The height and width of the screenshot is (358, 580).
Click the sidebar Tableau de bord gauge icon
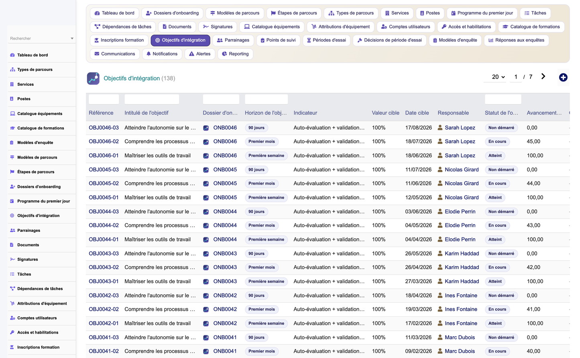(12, 55)
